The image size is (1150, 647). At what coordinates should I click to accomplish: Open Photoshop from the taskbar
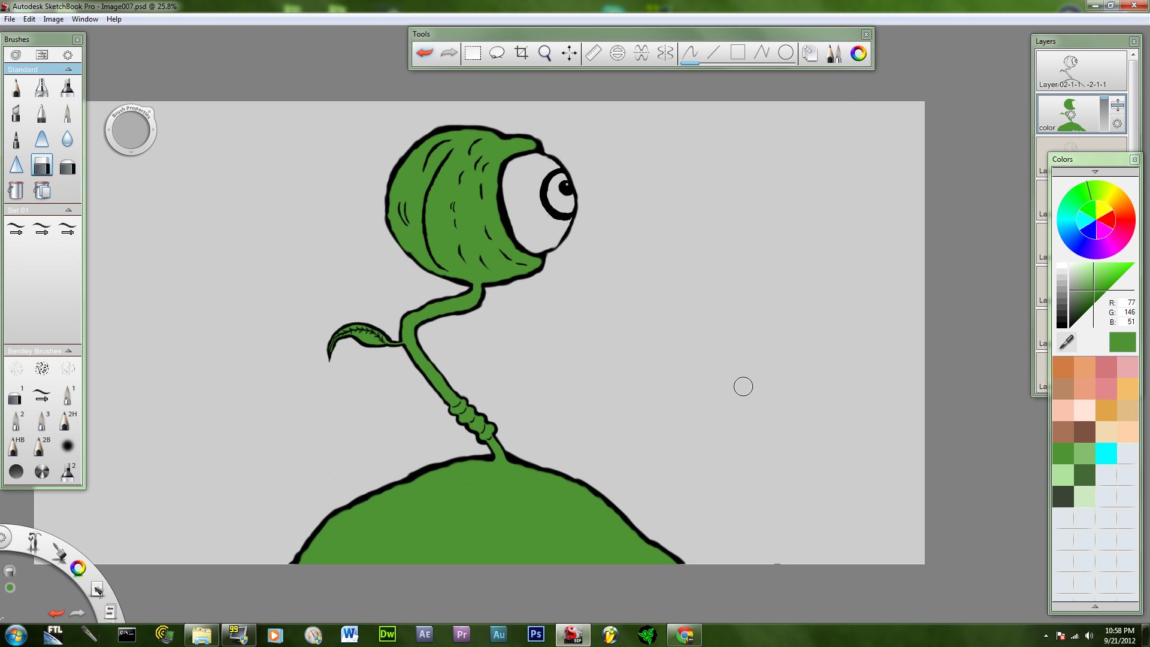click(x=536, y=634)
